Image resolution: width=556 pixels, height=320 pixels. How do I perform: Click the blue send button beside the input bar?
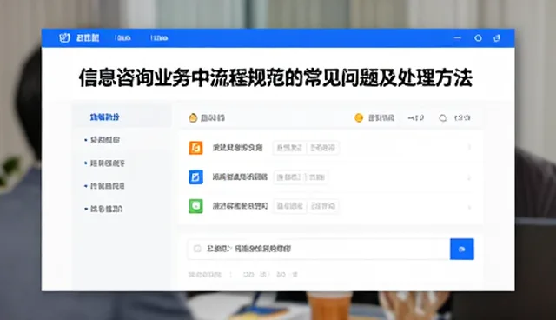click(x=461, y=249)
